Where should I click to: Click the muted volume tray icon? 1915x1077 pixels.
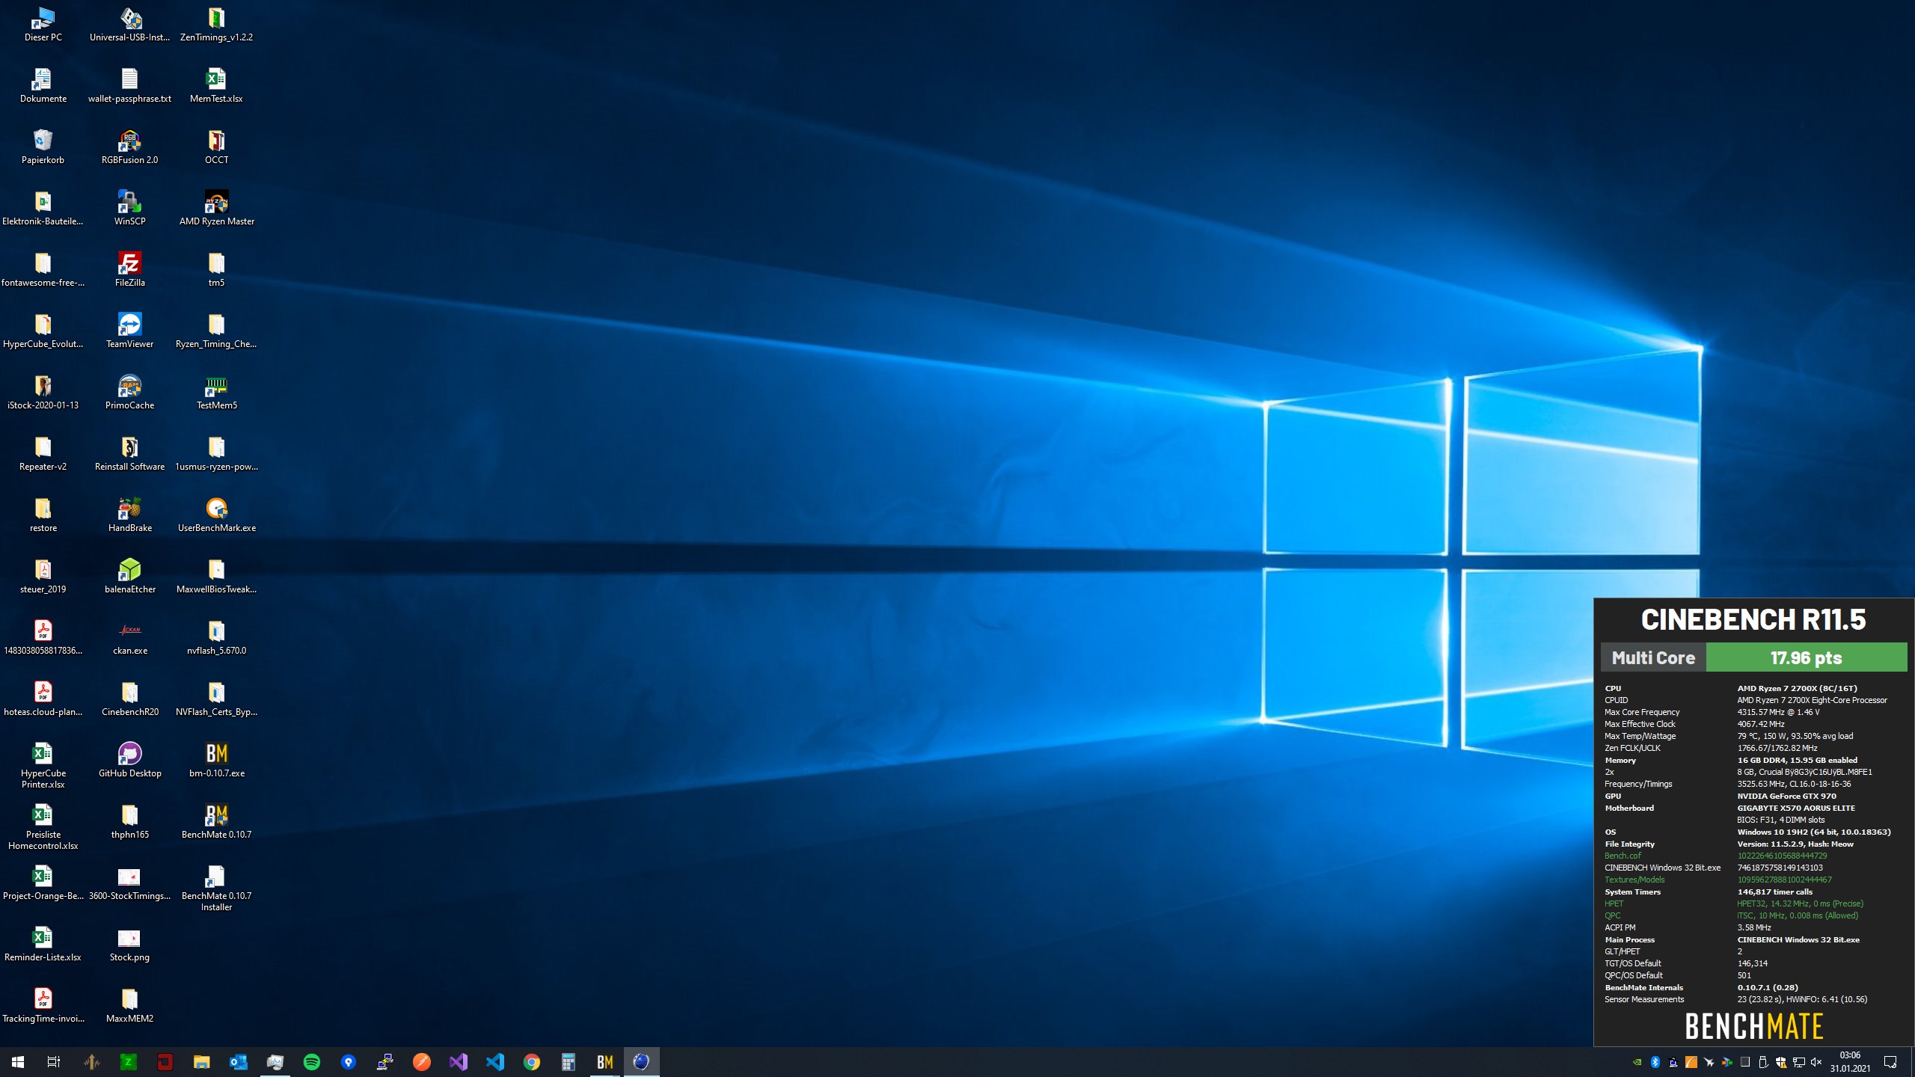pos(1816,1062)
